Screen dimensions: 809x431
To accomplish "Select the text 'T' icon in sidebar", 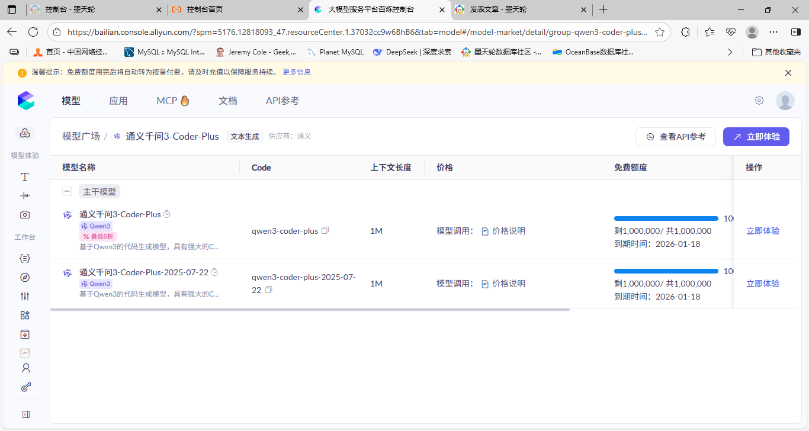I will coord(25,177).
